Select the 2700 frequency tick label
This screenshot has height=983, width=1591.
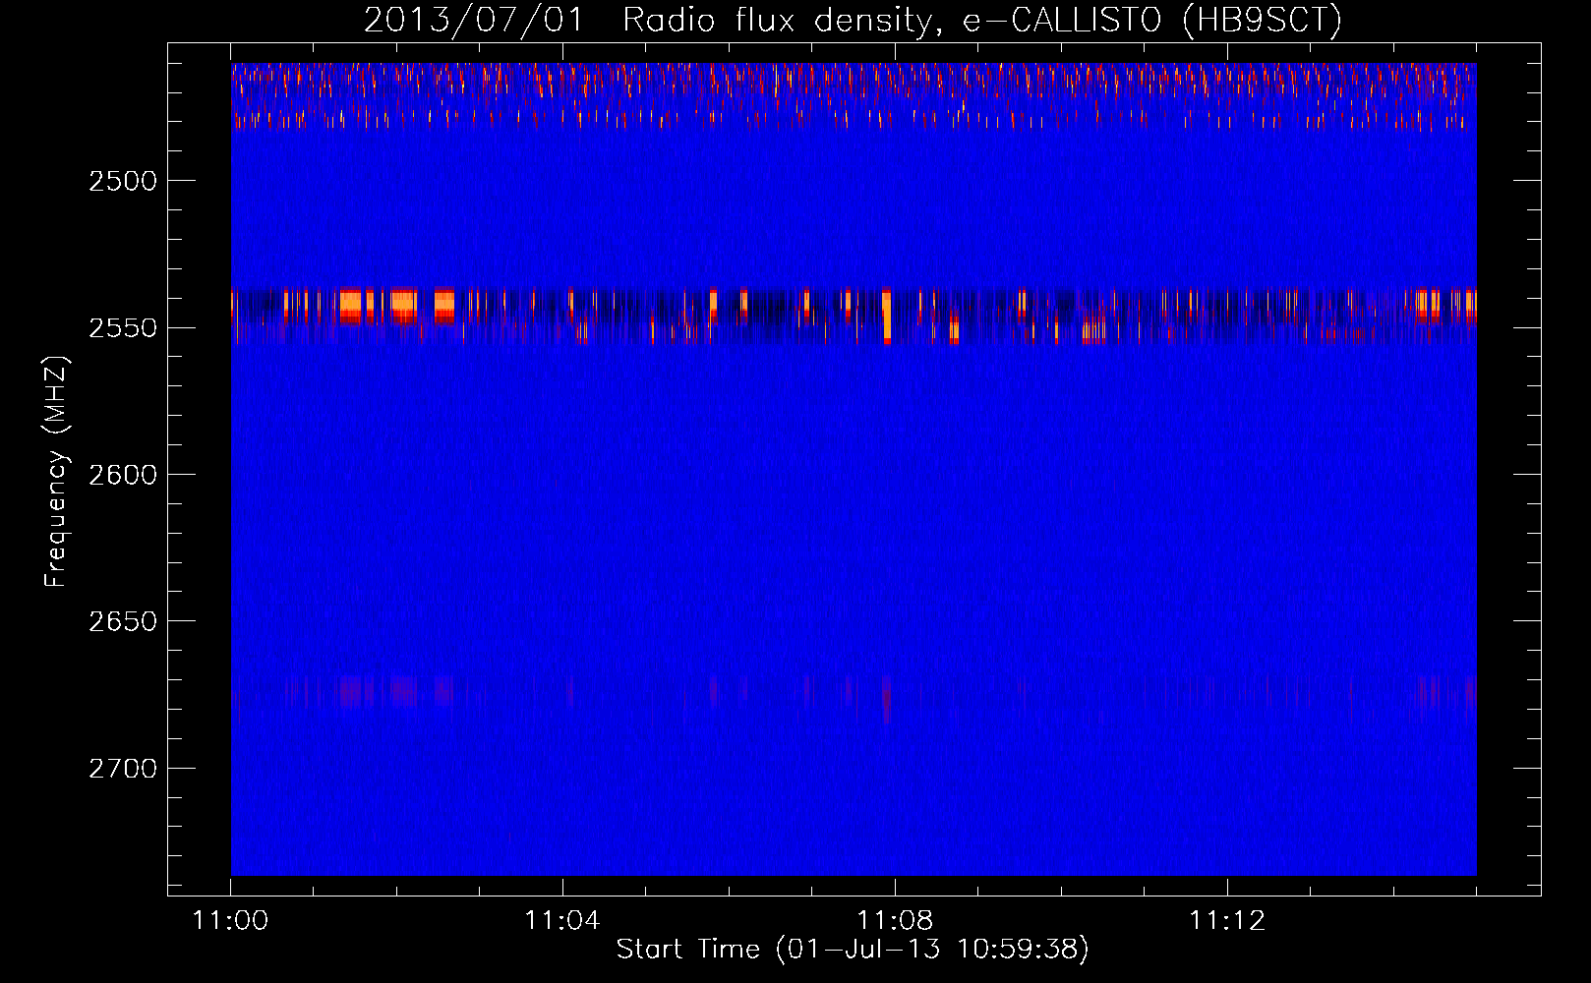123,768
